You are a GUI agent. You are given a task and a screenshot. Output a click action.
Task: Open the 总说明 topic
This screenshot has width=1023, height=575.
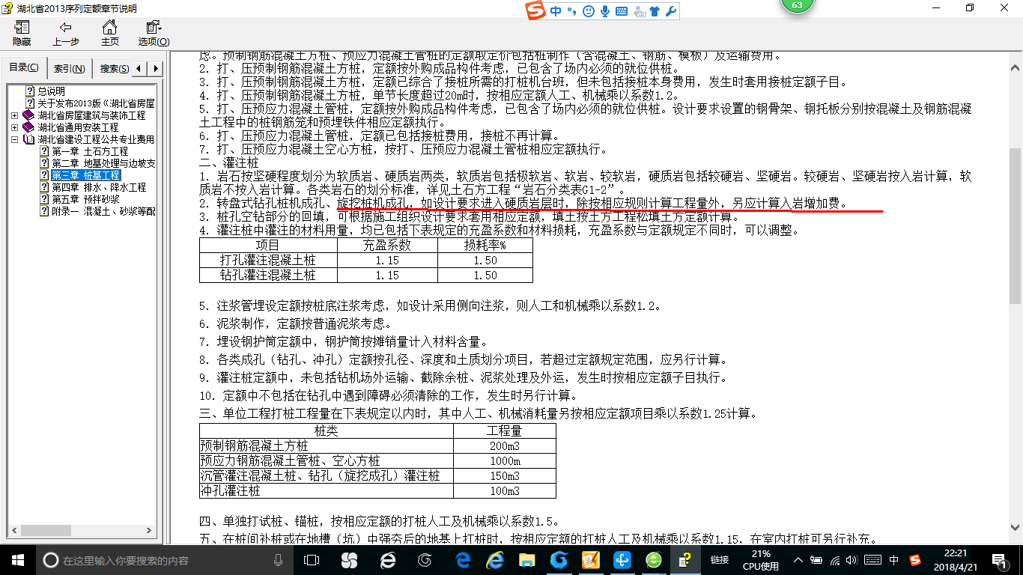[52, 91]
